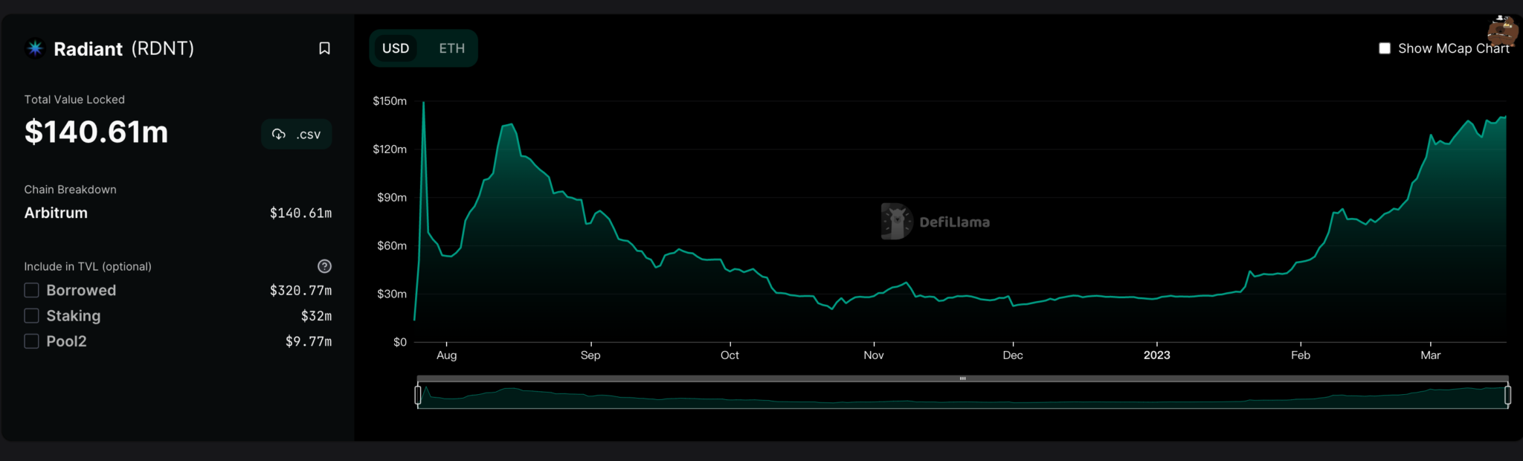Click the Arbitrum chain name
The image size is (1523, 461).
tap(56, 213)
